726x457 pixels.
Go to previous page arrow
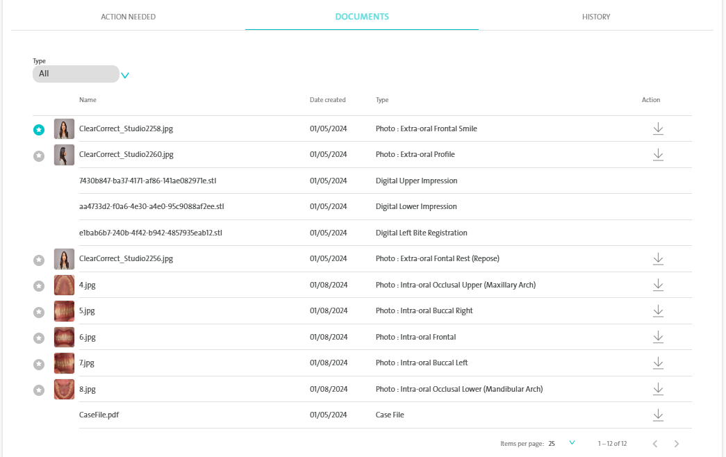tap(654, 444)
